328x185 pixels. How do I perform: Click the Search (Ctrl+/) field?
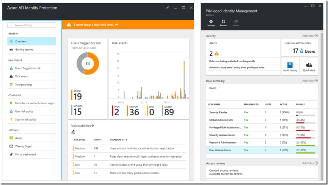pyautogui.click(x=31, y=25)
